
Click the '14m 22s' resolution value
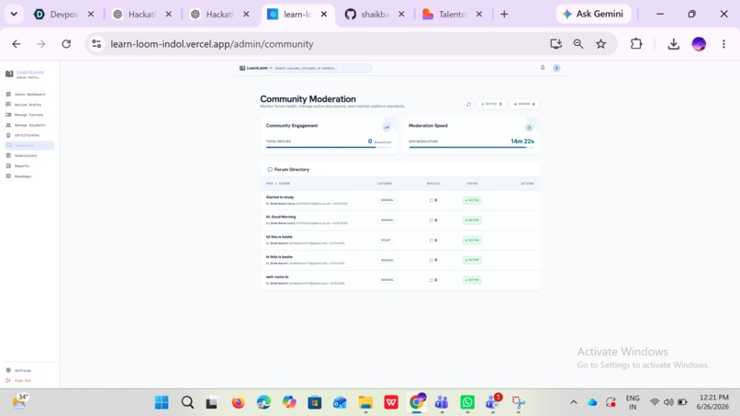[522, 141]
